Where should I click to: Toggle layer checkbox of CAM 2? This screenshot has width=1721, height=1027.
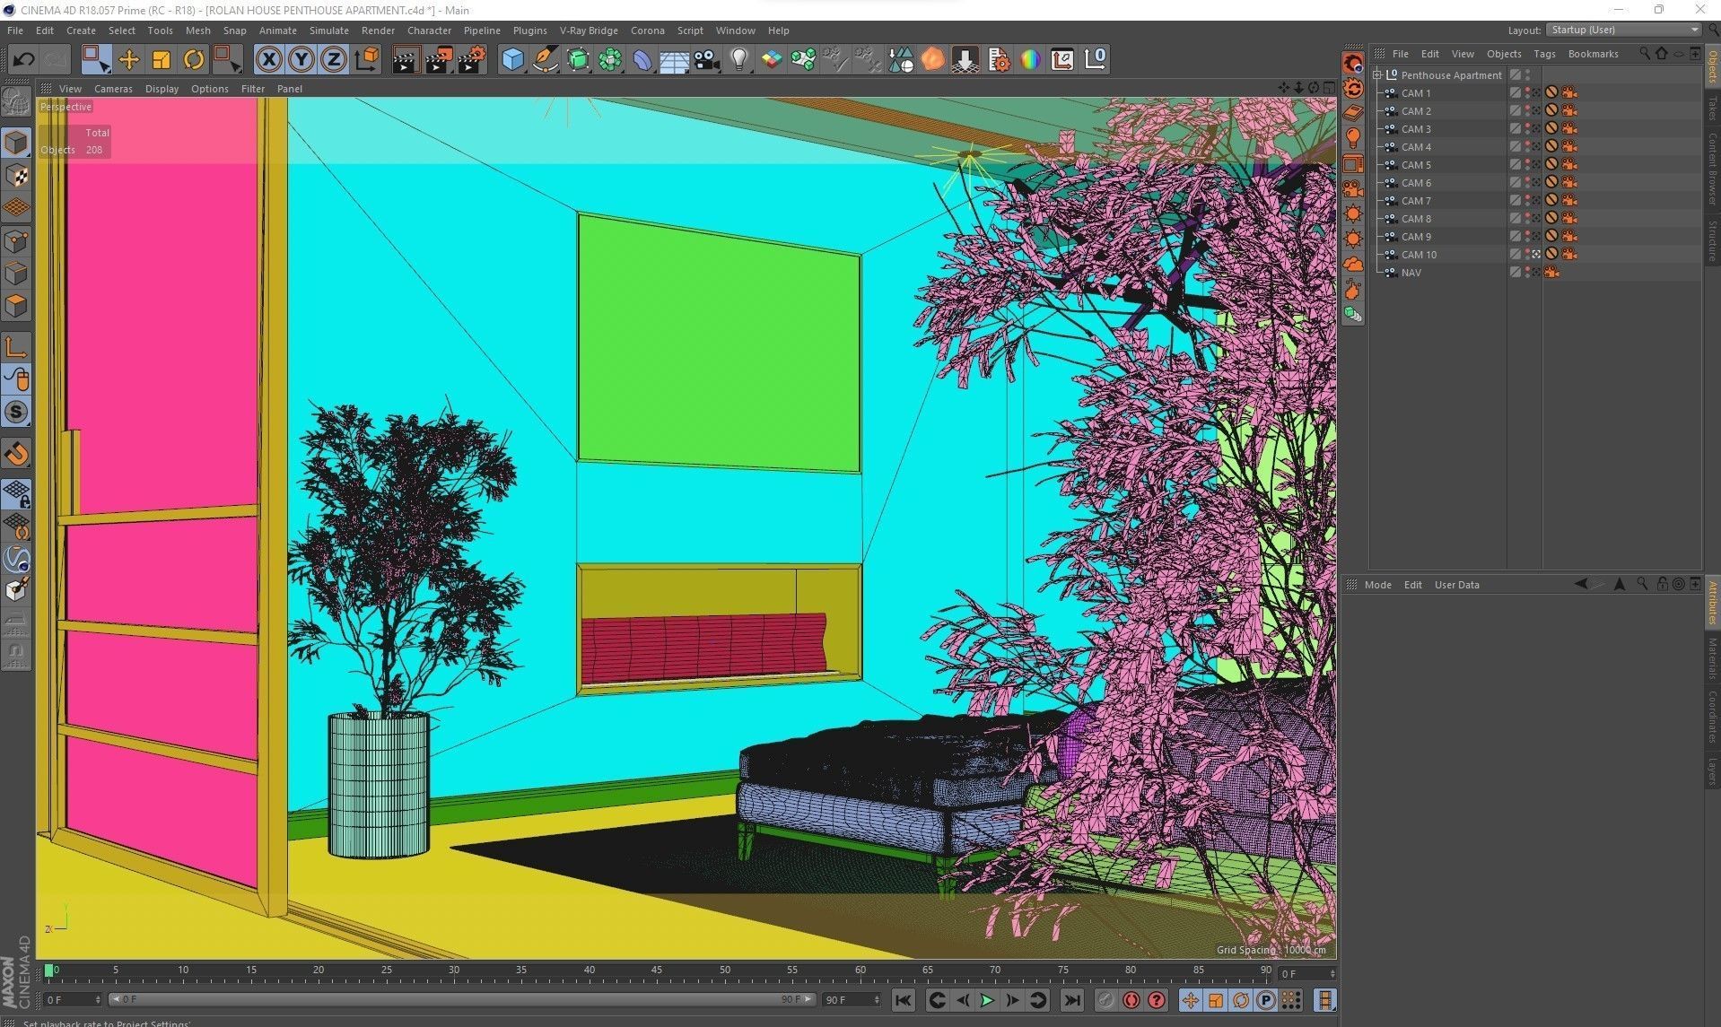click(x=1515, y=111)
